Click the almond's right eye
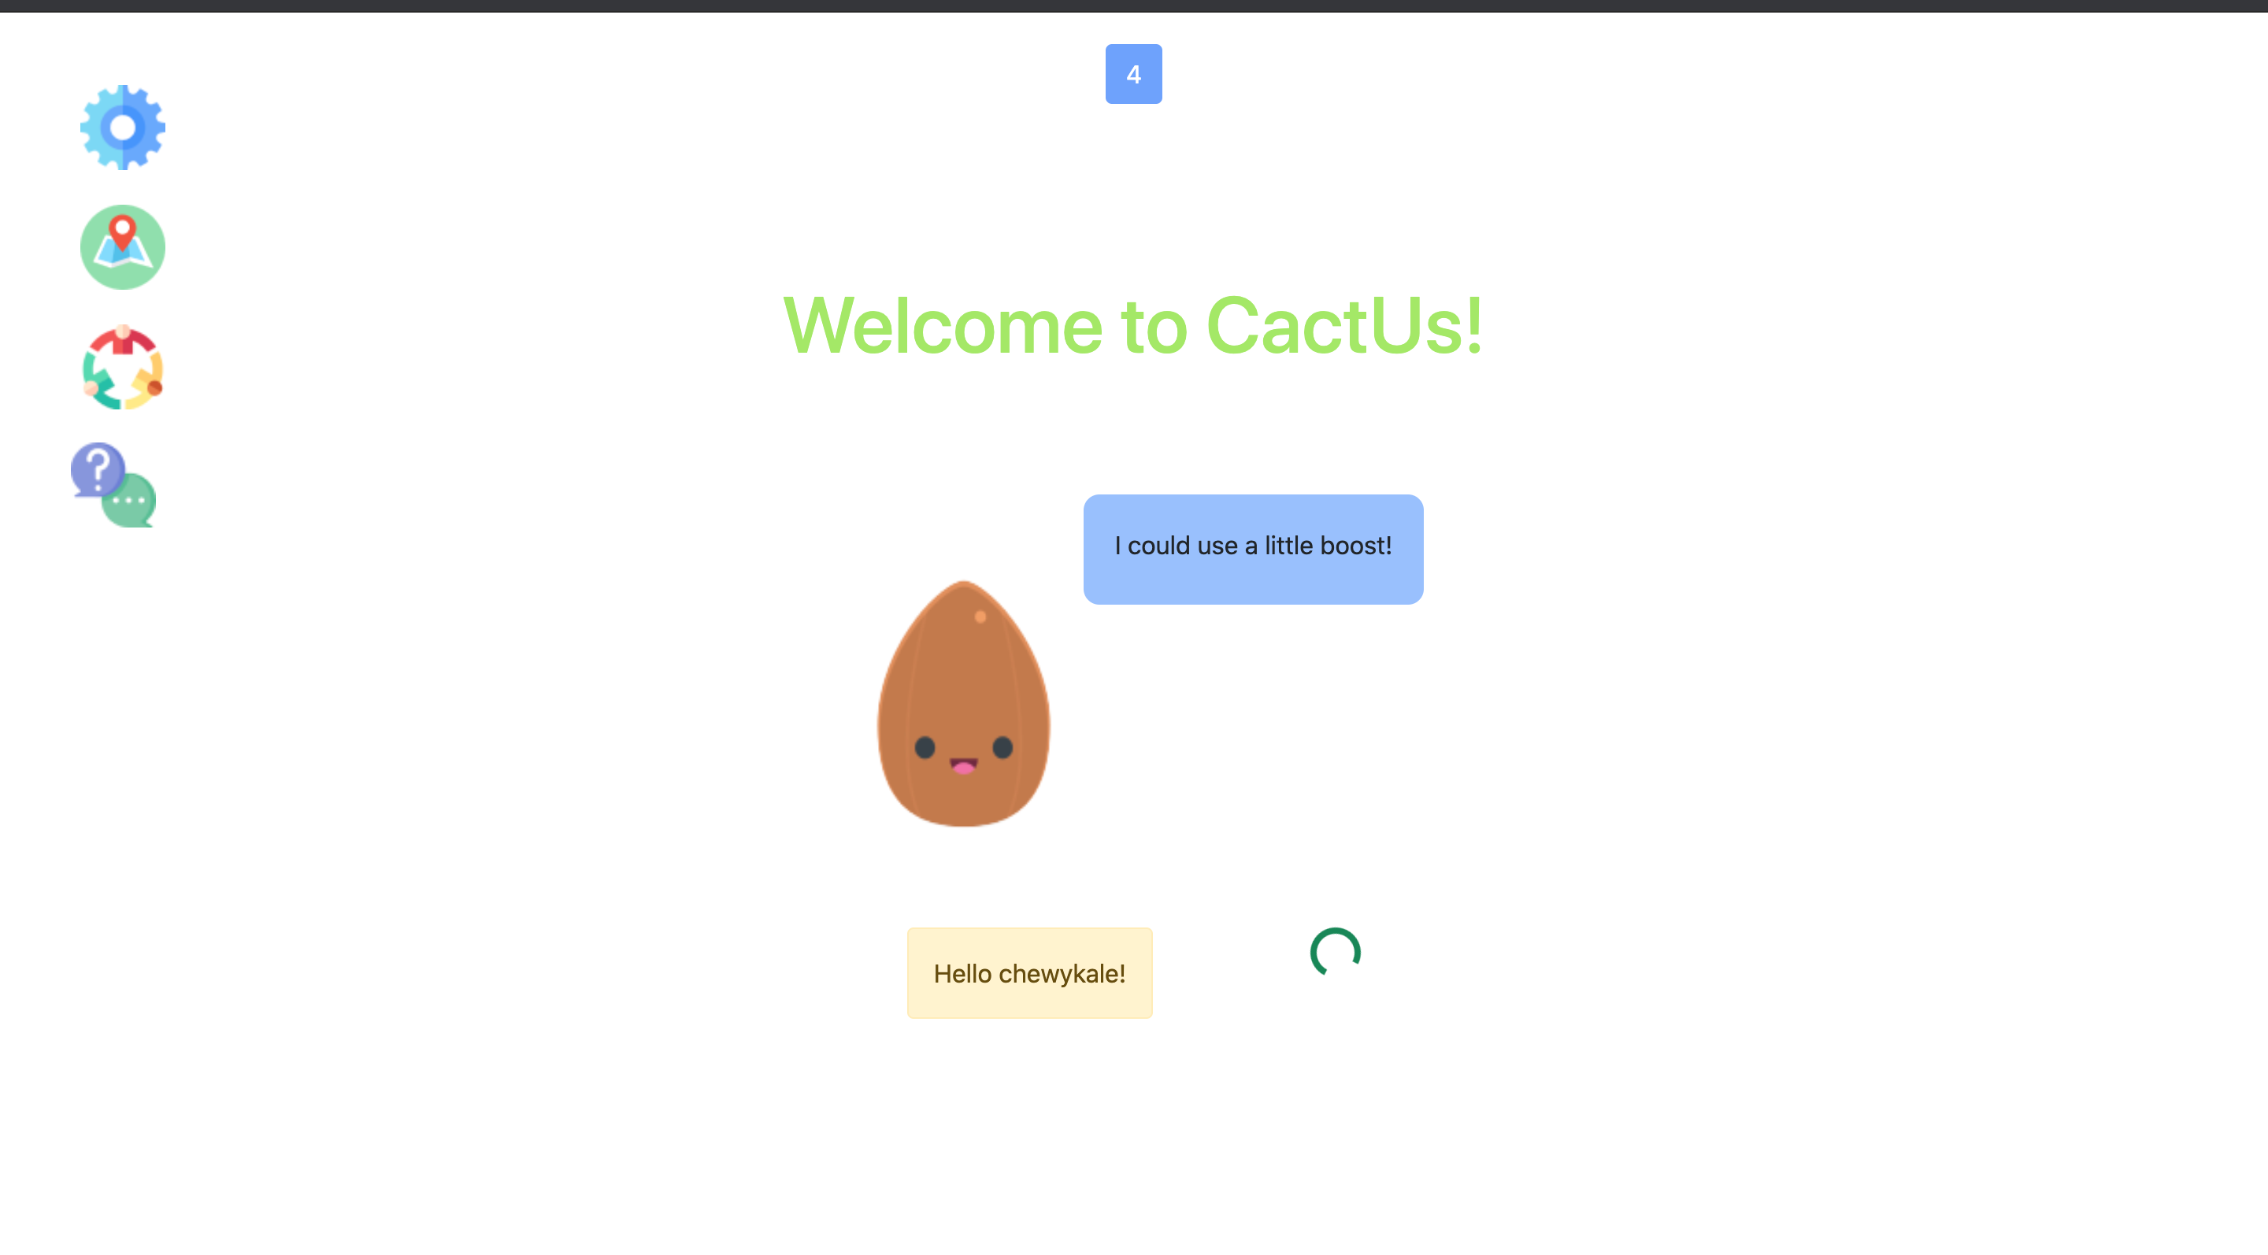Viewport: 2268px width, 1255px height. click(x=1002, y=747)
